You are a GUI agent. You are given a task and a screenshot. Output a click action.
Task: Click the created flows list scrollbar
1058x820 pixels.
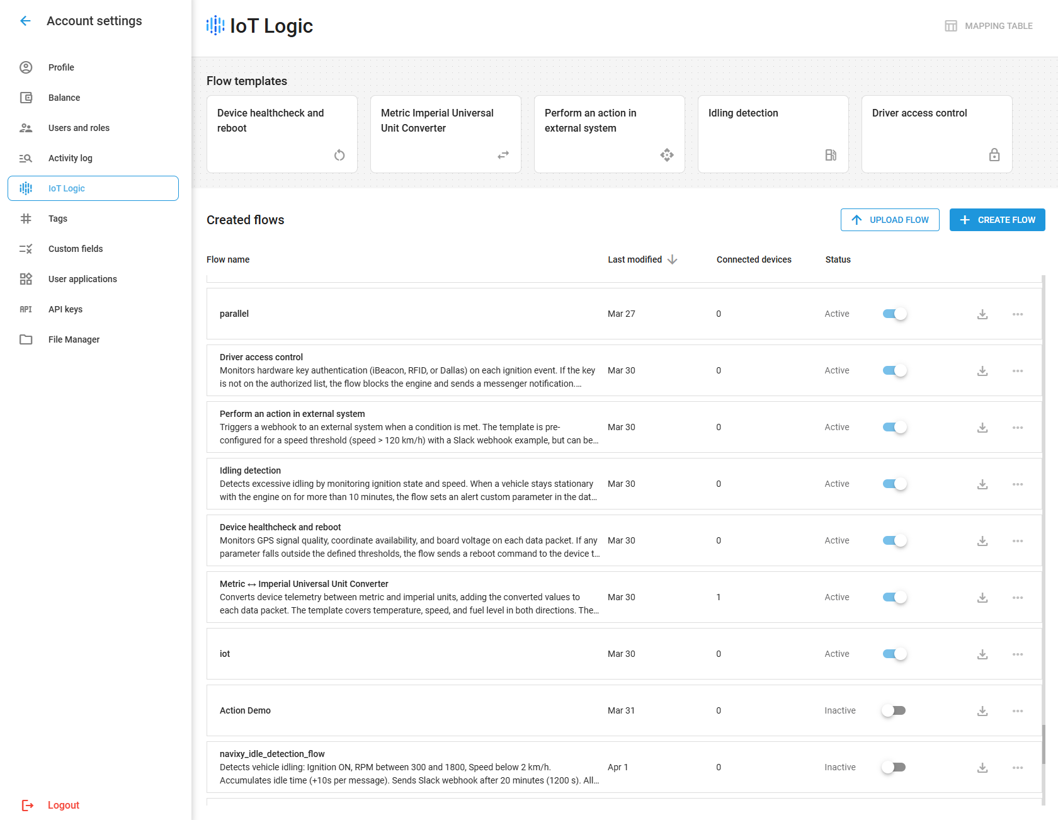point(1044,744)
